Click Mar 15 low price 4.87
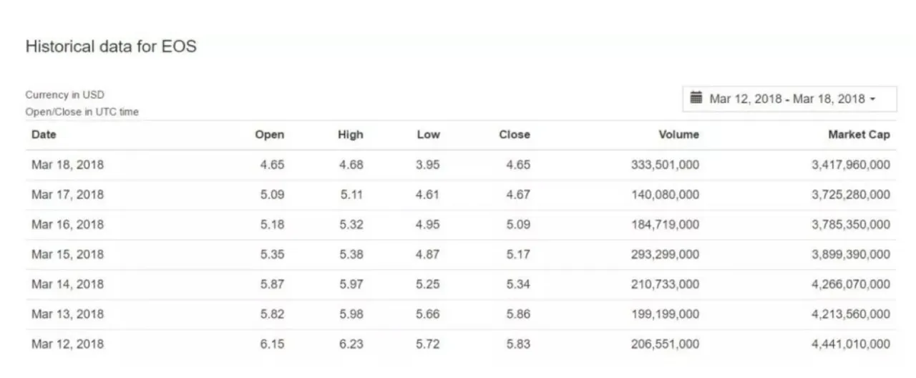Image resolution: width=916 pixels, height=378 pixels. tap(428, 254)
